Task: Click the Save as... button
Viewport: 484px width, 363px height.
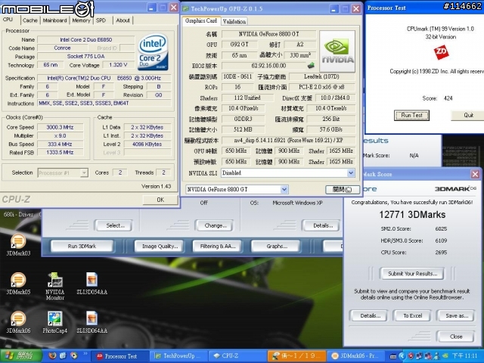Action: pos(455,316)
